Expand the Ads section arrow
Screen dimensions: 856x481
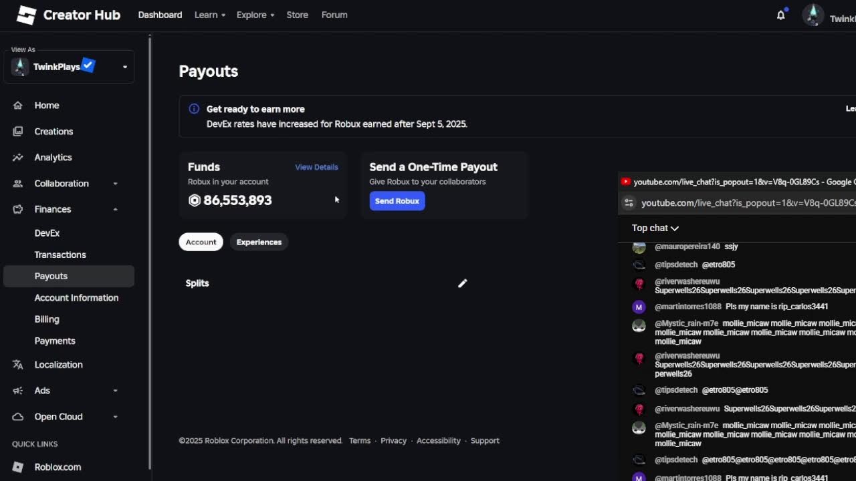coord(115,391)
